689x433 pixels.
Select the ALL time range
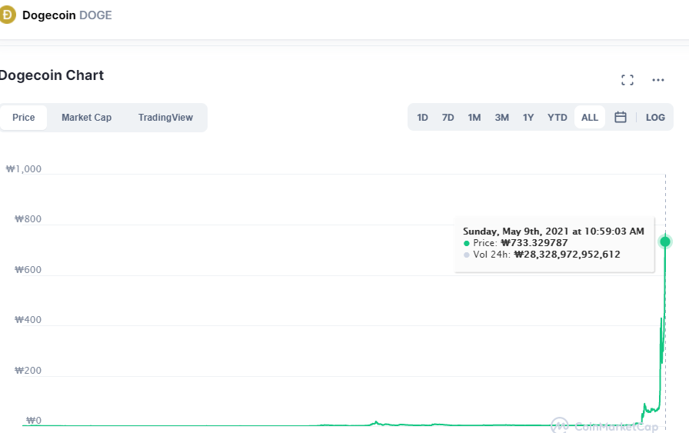pyautogui.click(x=590, y=118)
